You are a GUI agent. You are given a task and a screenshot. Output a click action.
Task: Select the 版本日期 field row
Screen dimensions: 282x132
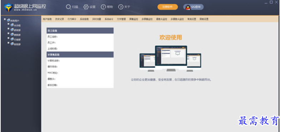(80, 85)
